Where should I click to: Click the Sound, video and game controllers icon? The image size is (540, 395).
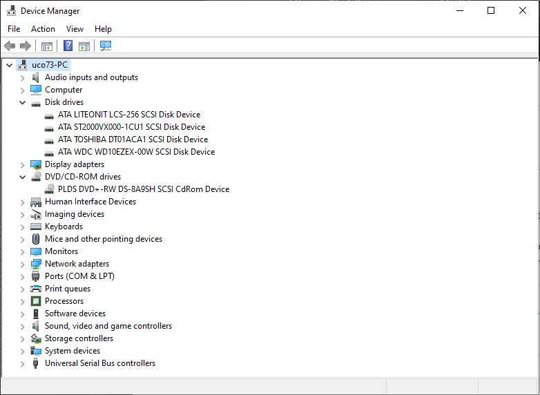tap(36, 326)
